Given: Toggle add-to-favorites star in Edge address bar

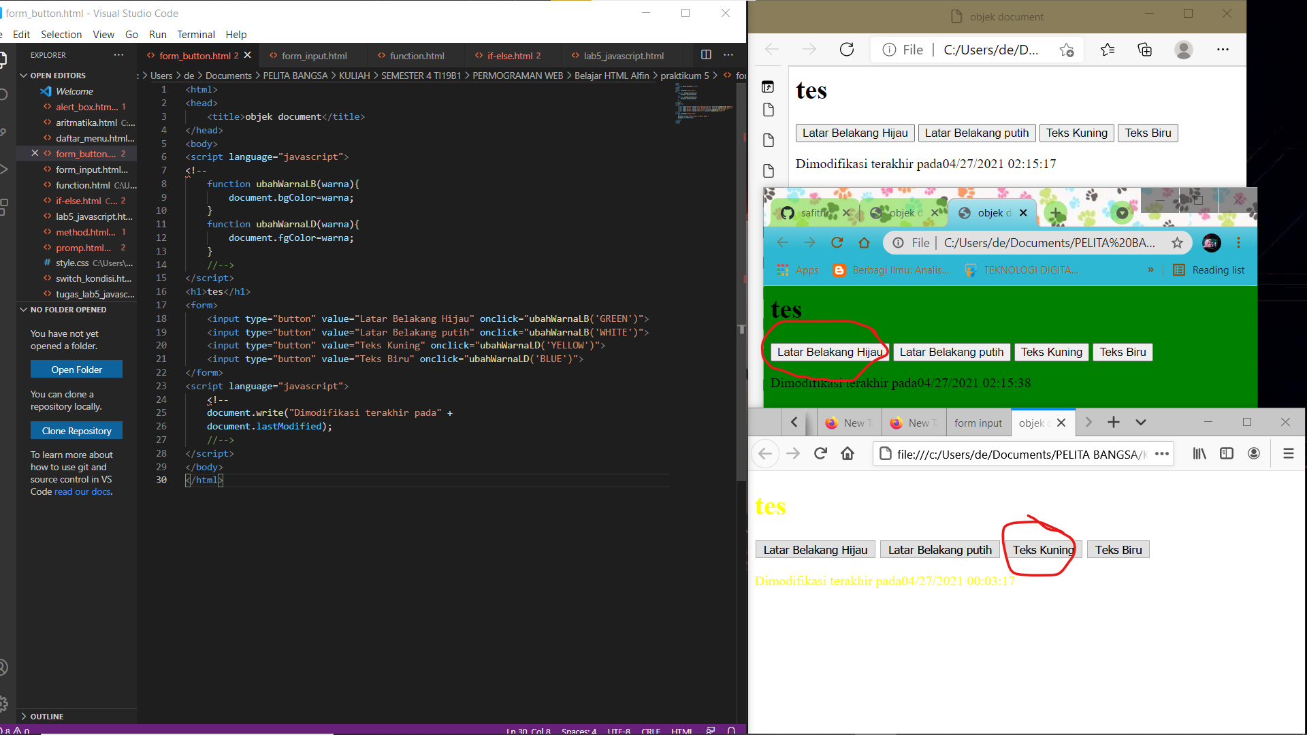Looking at the screenshot, I should pos(1067,50).
